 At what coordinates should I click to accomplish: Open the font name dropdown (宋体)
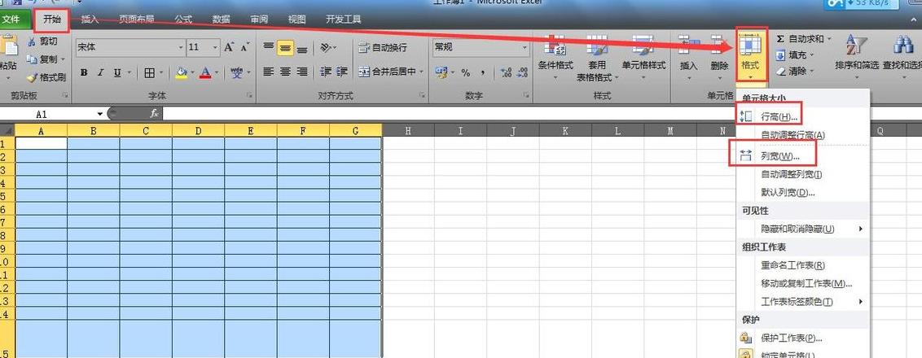coord(181,47)
